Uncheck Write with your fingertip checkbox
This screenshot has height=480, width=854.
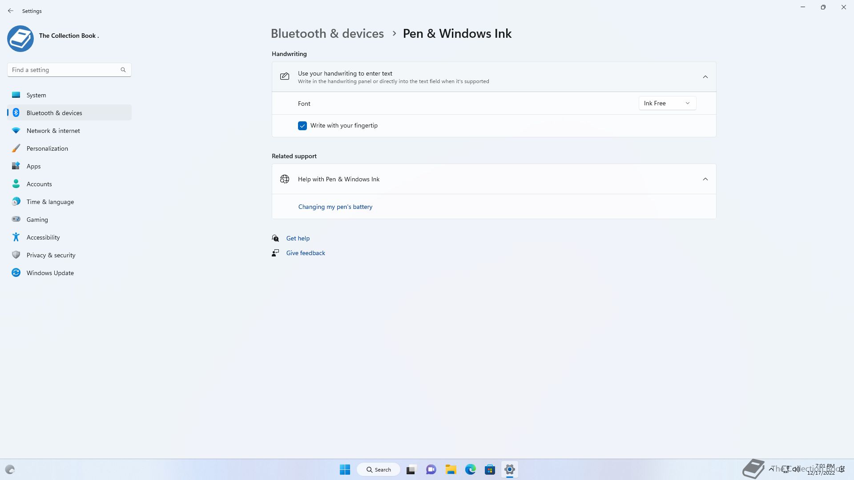302,126
